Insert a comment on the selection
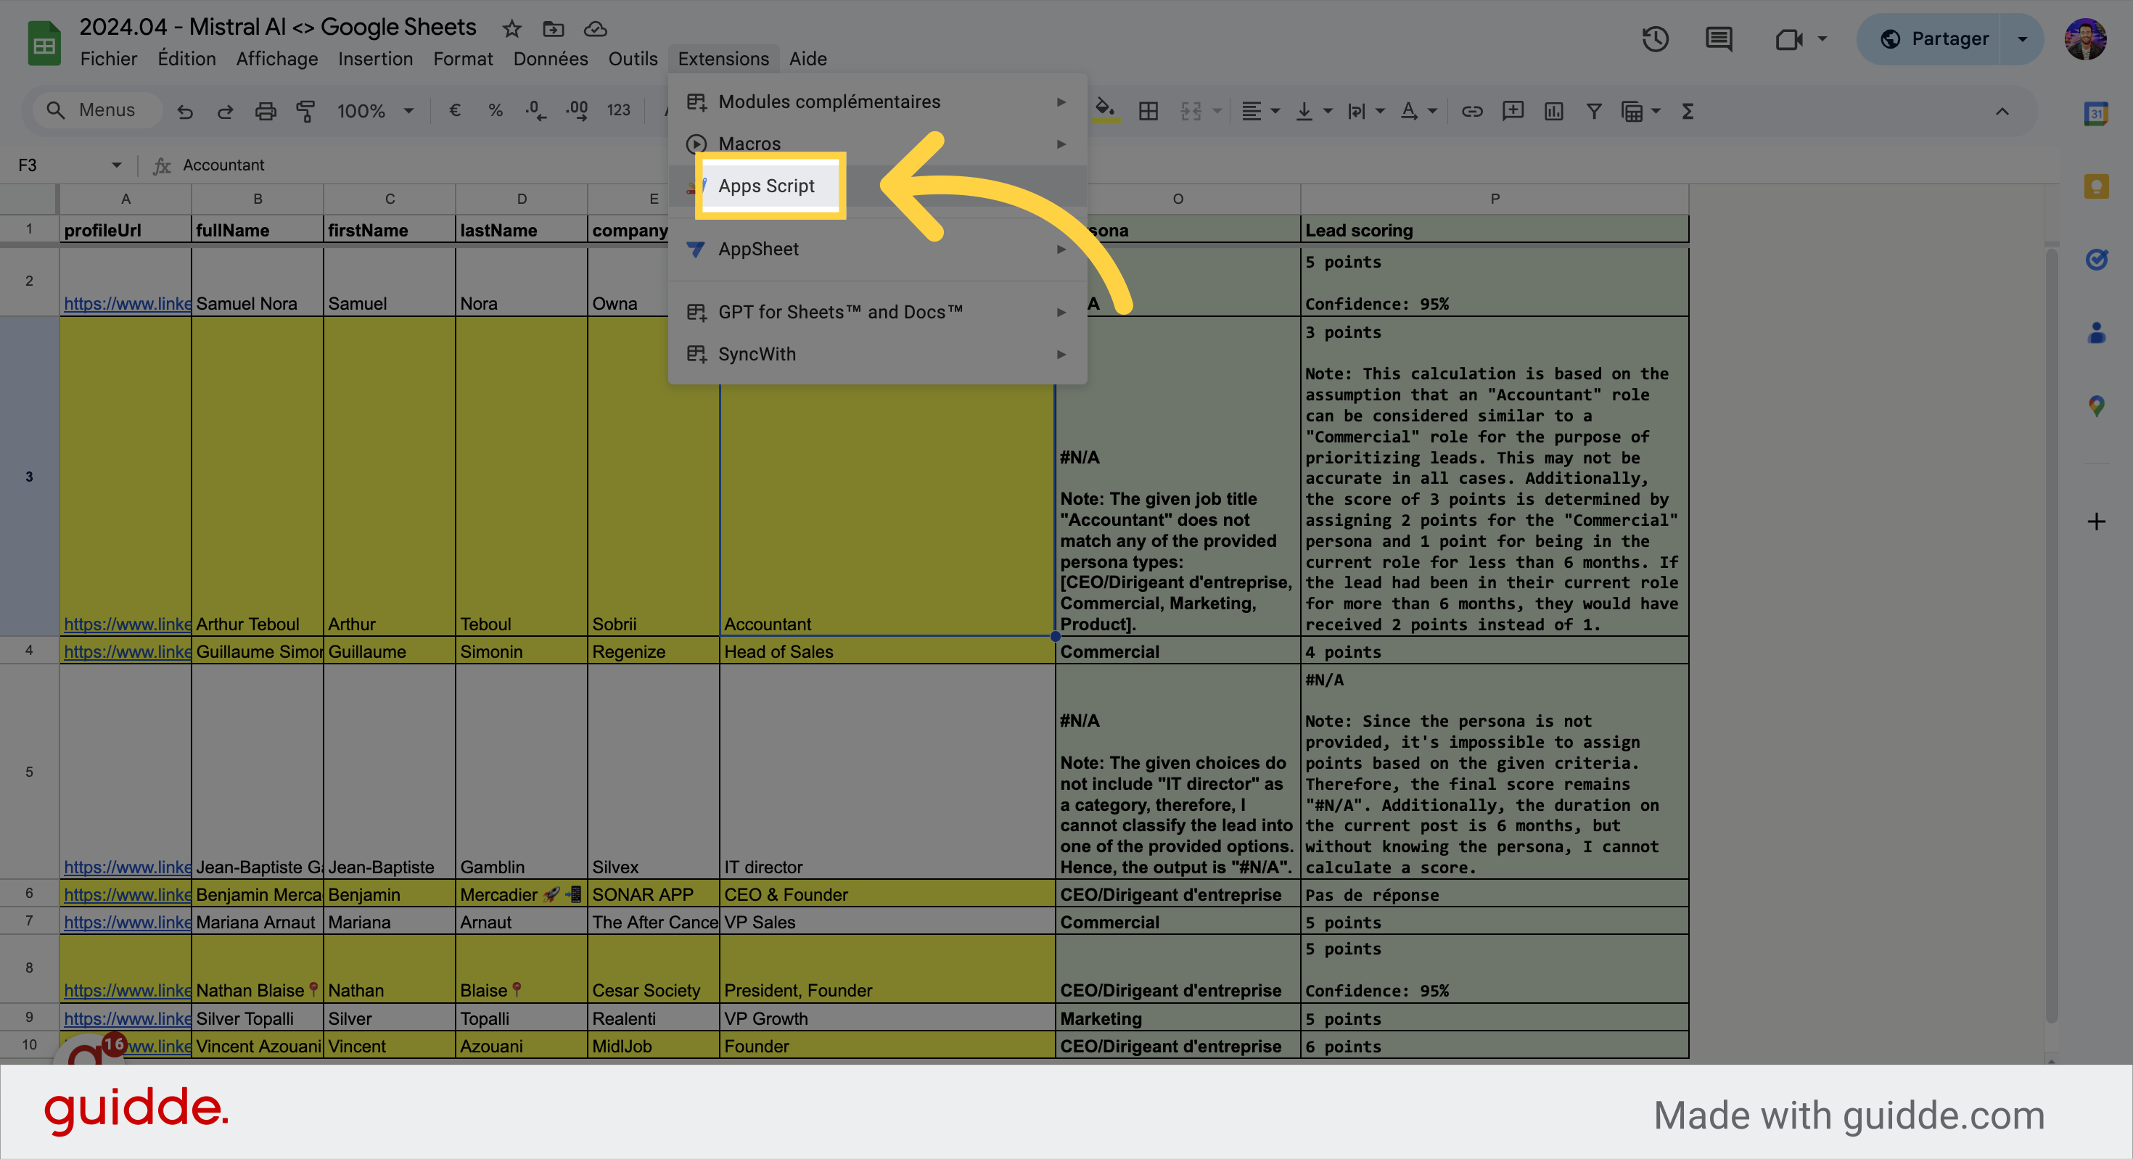2133x1159 pixels. (1513, 110)
